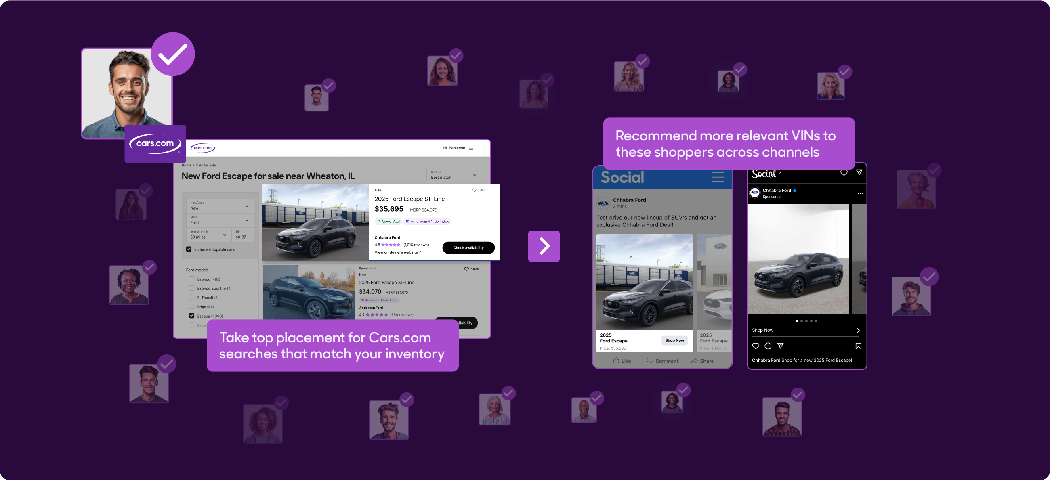Save the $35,695 Ford Escape listing with heart
Screen dimensions: 1050x480
click(x=474, y=190)
